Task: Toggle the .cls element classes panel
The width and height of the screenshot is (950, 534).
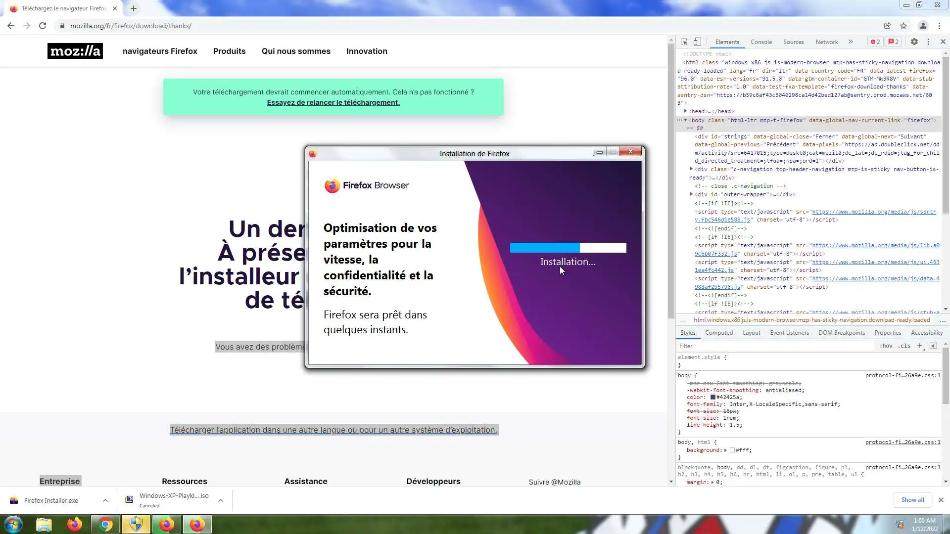Action: coord(904,346)
